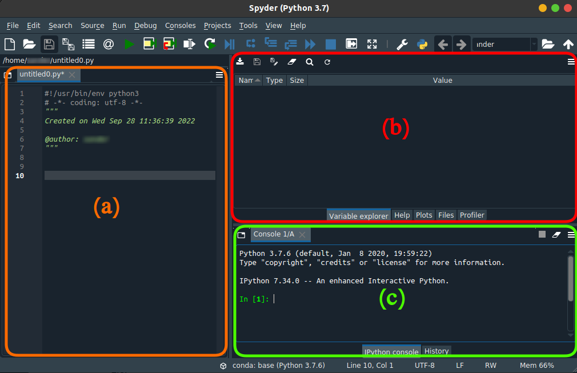Click the search variables magnifier icon
Viewport: 577px width, 373px height.
coord(309,62)
